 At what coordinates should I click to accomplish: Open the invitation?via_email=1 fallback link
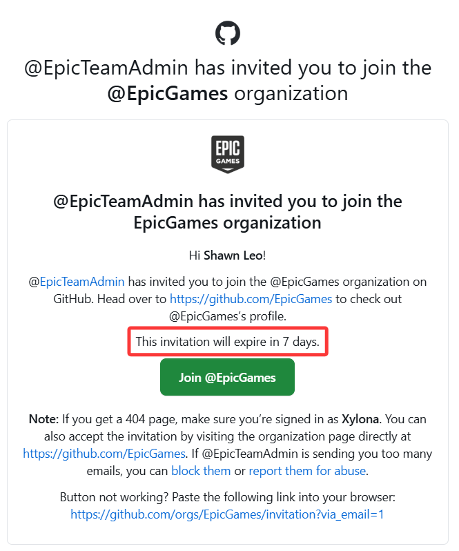227,514
